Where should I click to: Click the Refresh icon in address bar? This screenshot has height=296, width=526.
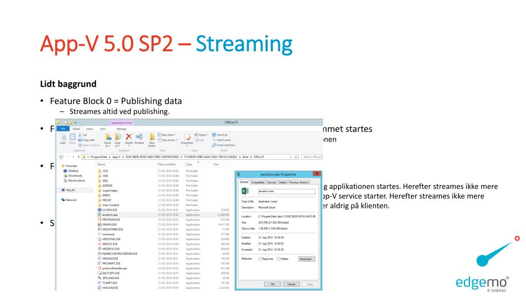pos(296,157)
